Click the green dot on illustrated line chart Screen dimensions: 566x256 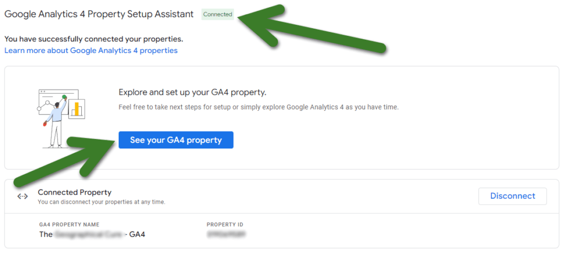(65, 97)
